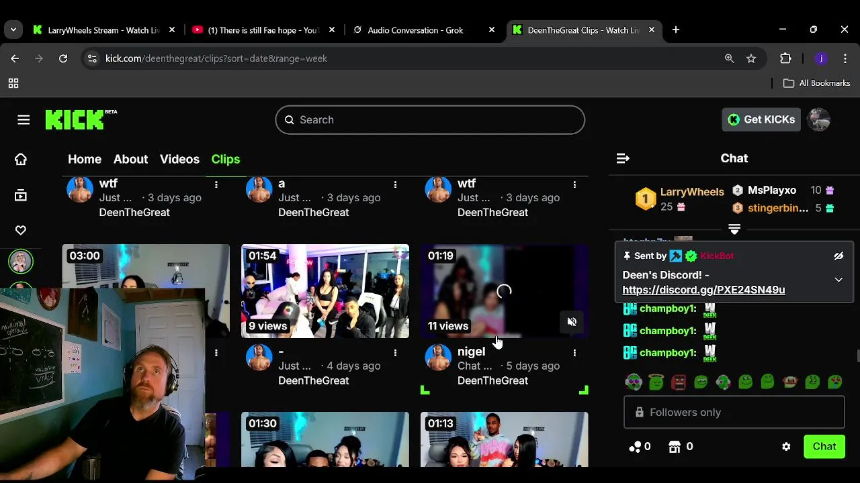This screenshot has width=860, height=483.
Task: Open options for the 01:54 clip
Action: pyautogui.click(x=395, y=352)
